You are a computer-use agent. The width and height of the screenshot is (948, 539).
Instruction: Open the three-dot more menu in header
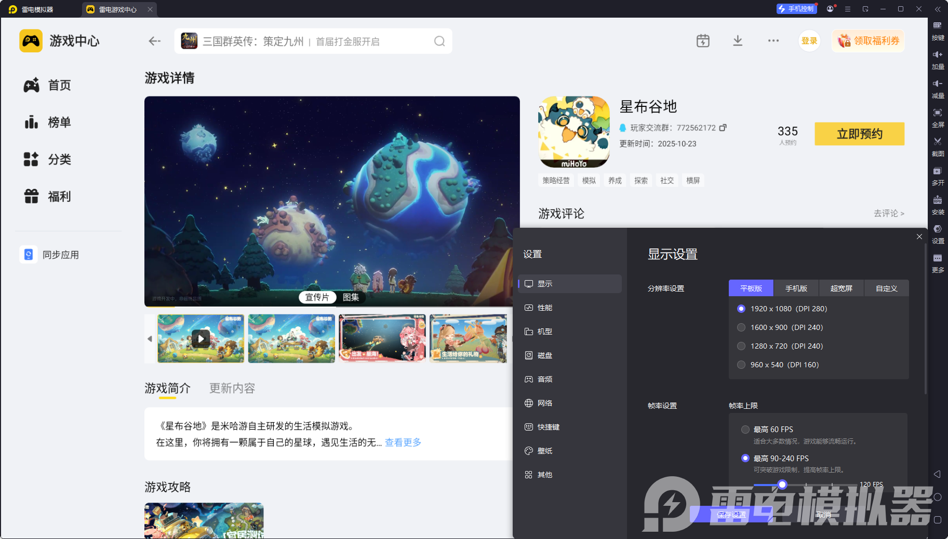tap(773, 41)
